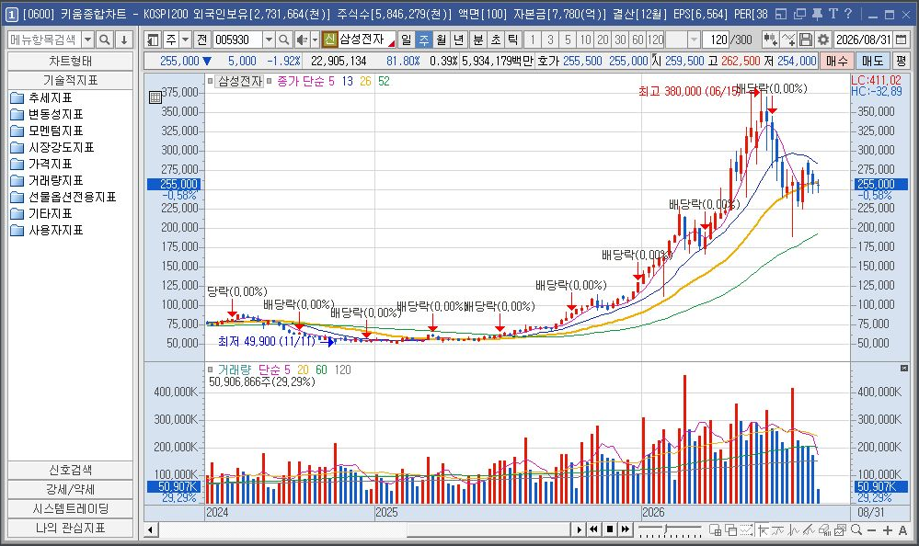The image size is (919, 546).
Task: Select 월 monthly period toggle
Action: (x=442, y=40)
